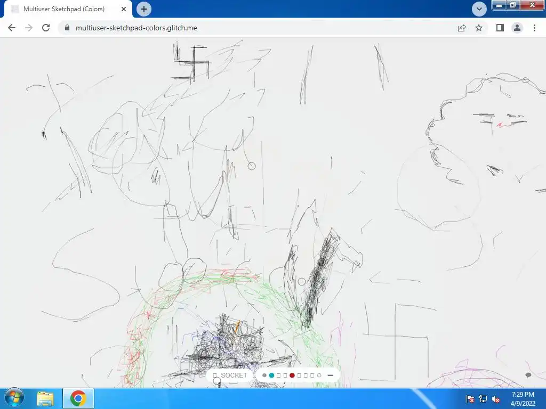
Task: Share this page using share icon
Action: (462, 28)
